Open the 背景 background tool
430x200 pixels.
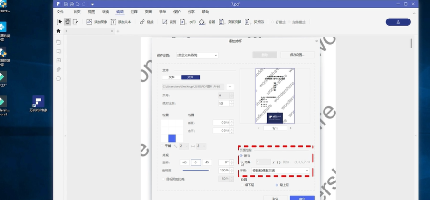(207, 22)
